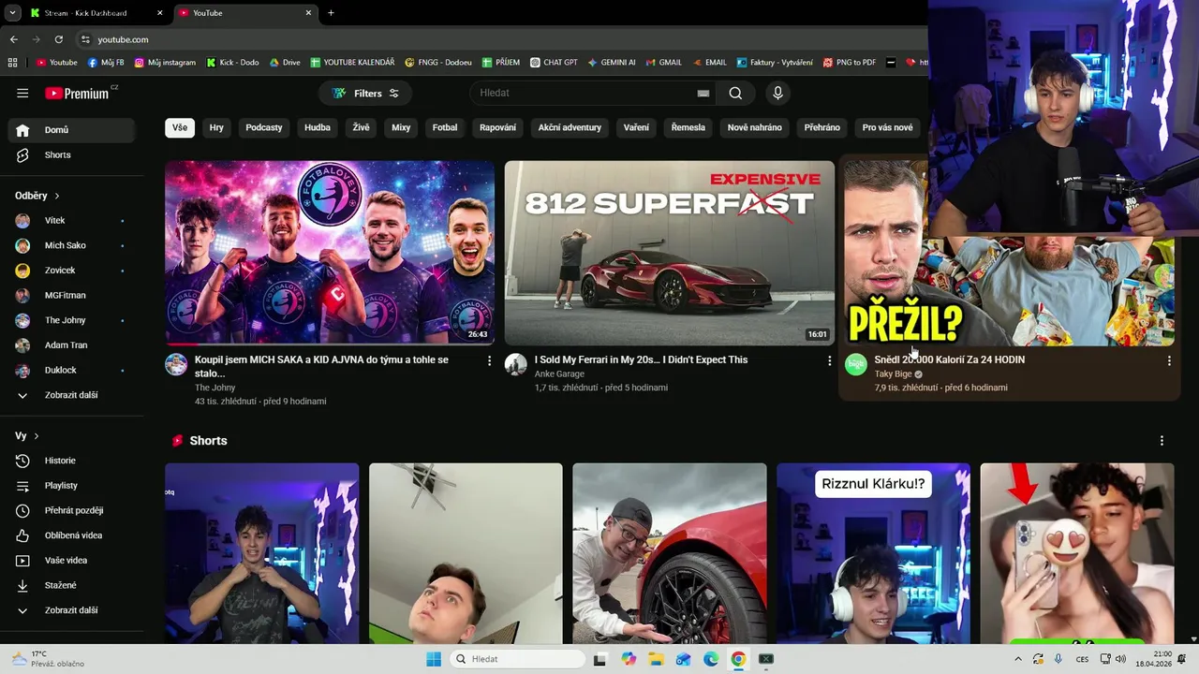Select the Přehráno filter chip
Image resolution: width=1199 pixels, height=674 pixels.
(x=822, y=127)
